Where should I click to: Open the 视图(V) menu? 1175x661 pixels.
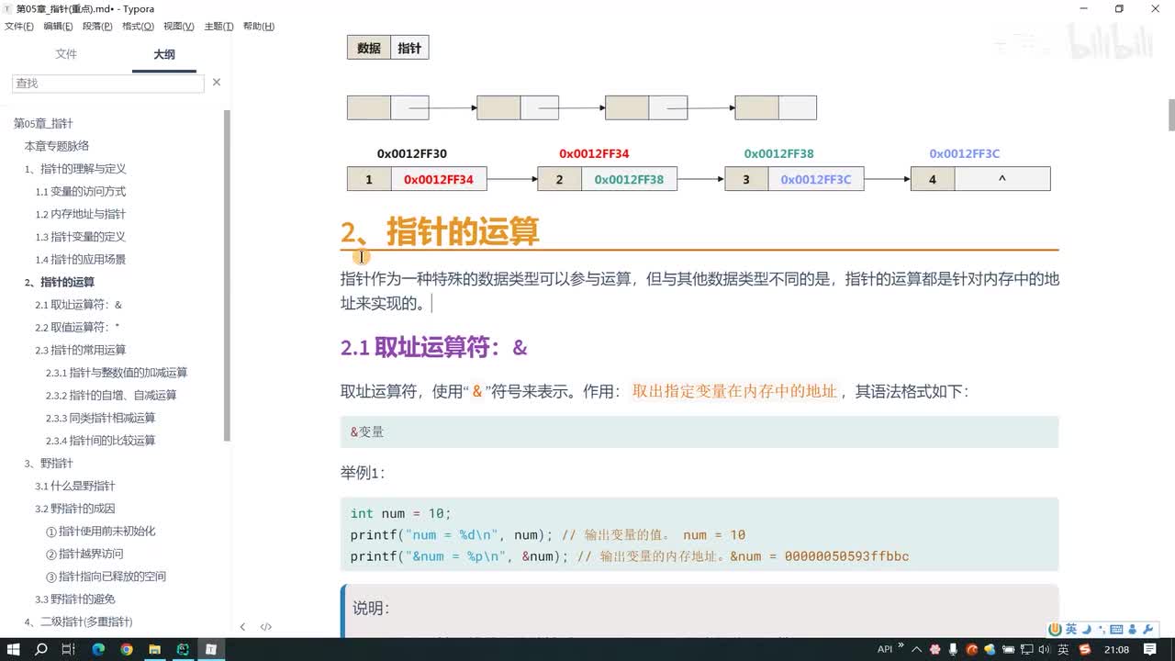(178, 27)
